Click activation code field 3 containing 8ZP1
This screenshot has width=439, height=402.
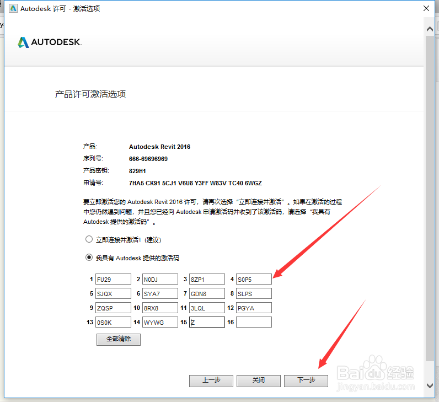point(207,279)
